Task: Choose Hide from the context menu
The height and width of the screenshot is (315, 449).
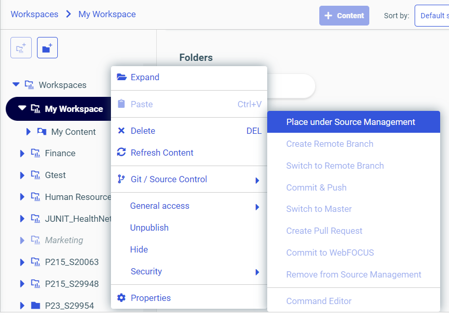Action: [139, 249]
